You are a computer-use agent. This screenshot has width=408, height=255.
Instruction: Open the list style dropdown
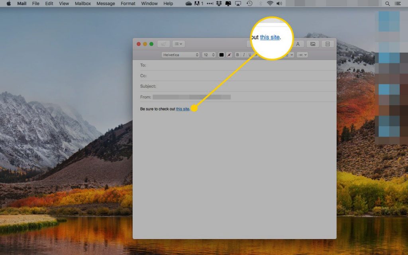[289, 55]
